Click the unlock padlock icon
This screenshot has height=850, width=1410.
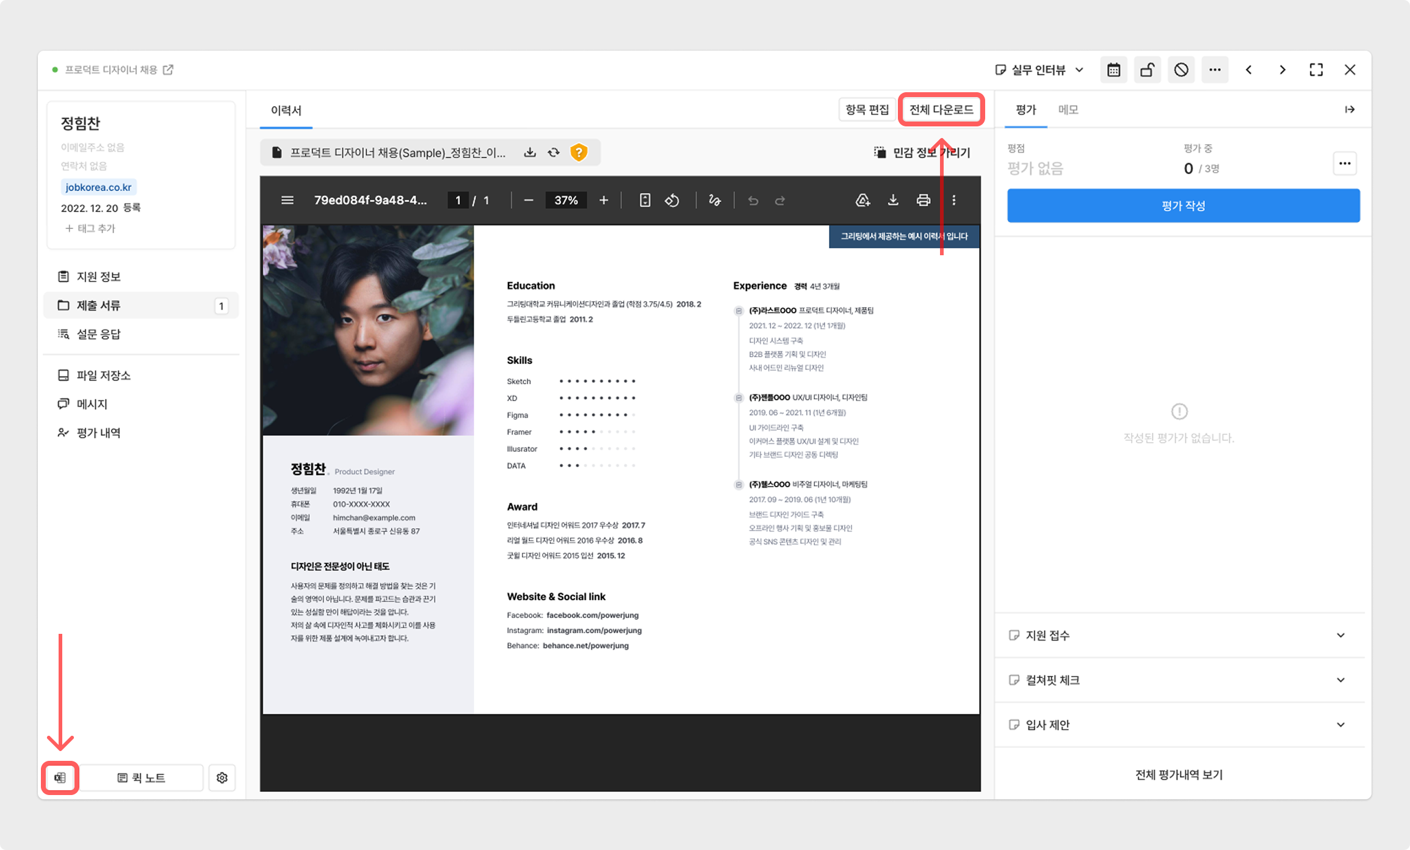point(1148,70)
